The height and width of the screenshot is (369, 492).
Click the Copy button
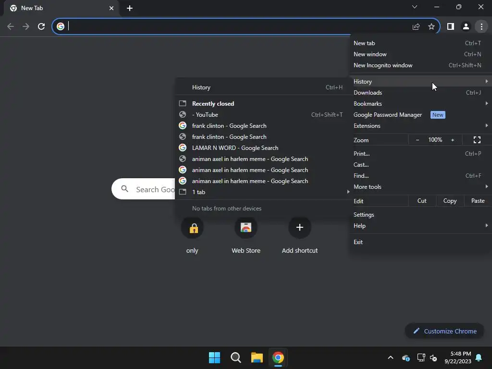pos(450,201)
